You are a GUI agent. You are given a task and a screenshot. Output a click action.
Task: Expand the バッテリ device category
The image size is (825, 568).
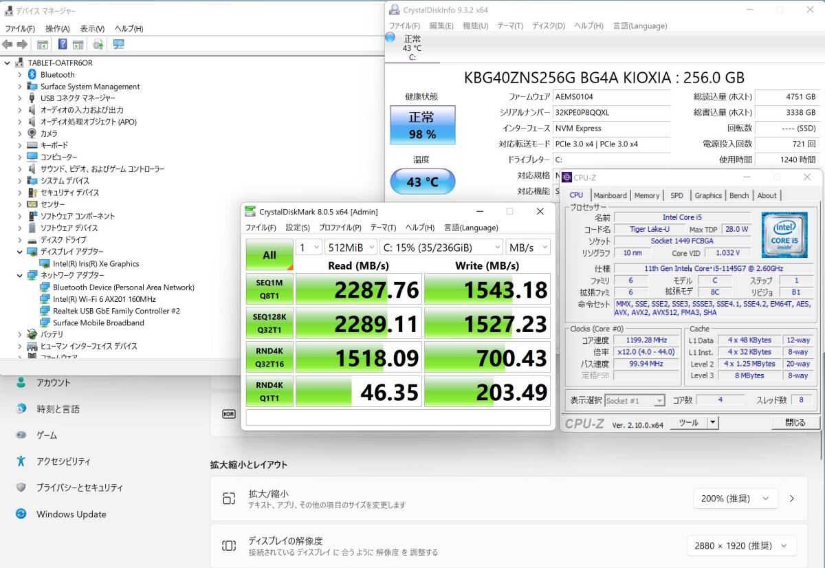pos(20,334)
